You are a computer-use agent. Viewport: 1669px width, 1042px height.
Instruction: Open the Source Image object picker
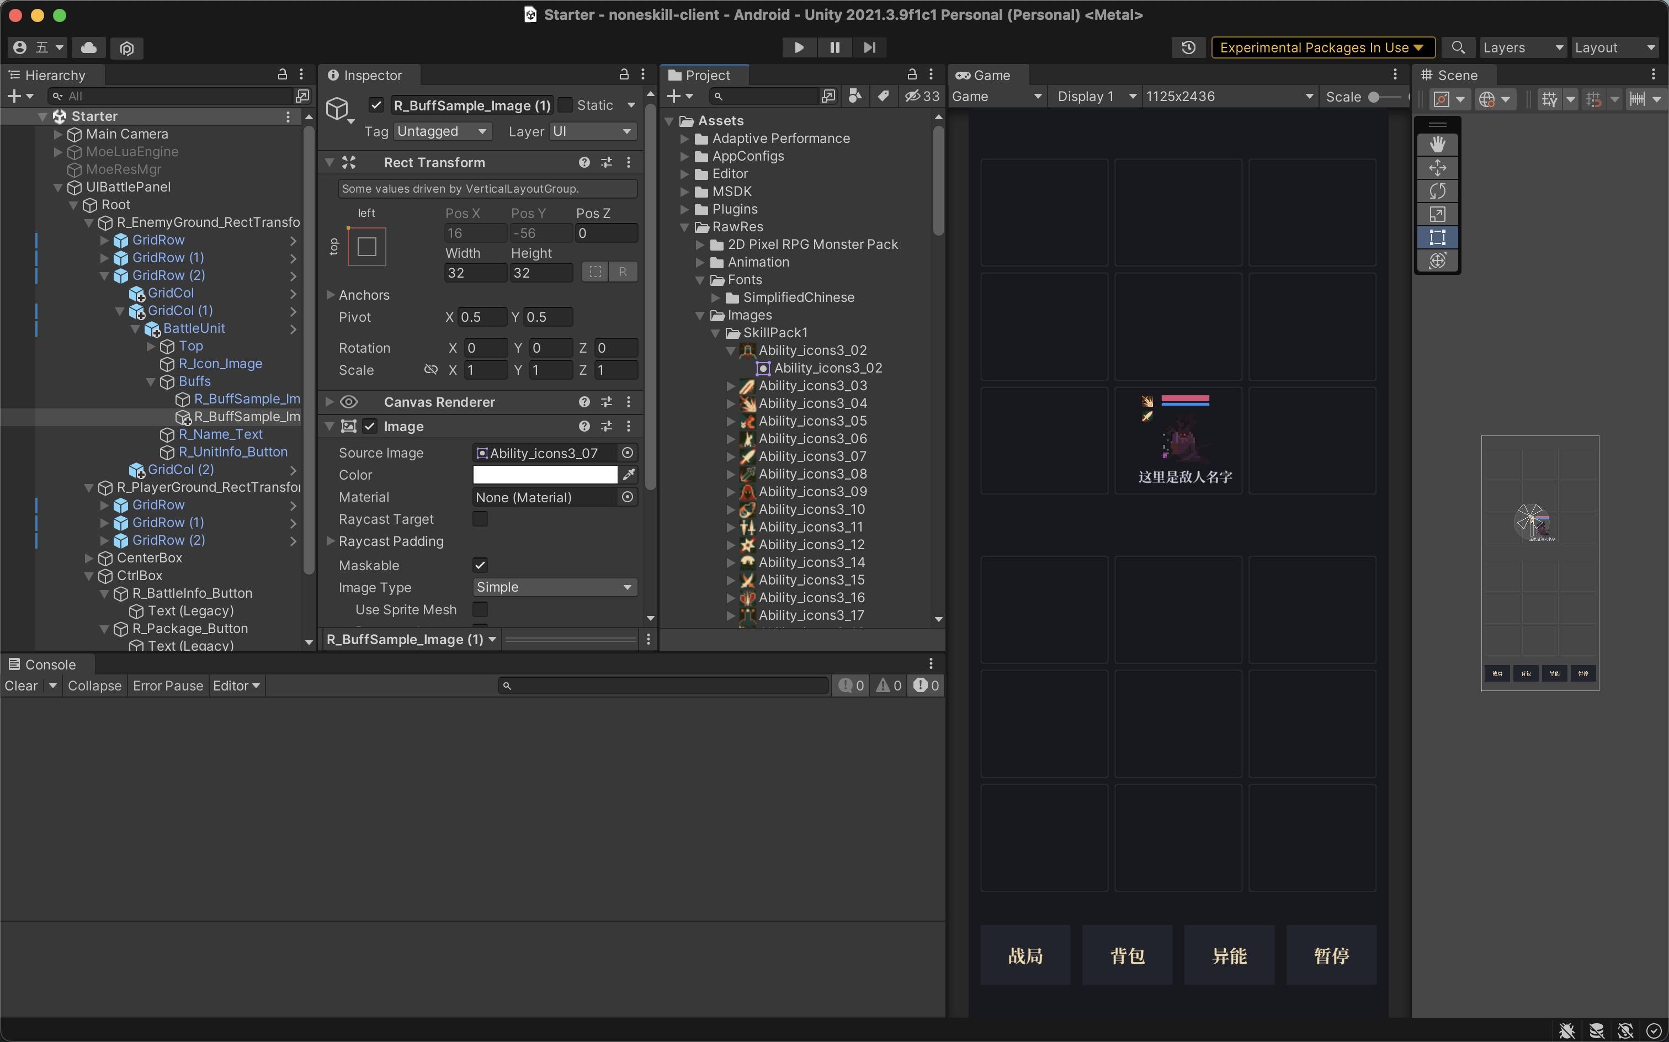click(x=627, y=453)
